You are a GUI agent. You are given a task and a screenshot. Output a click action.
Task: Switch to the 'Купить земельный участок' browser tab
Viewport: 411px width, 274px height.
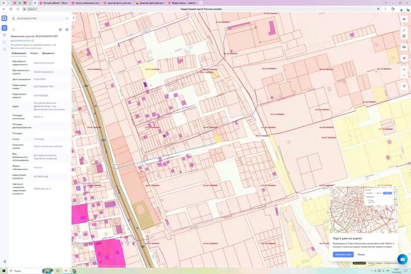[86, 3]
